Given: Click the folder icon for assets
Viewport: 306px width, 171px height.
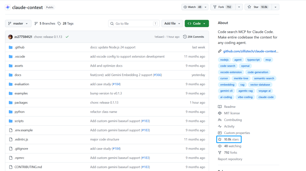Looking at the screenshot, I should point(11,66).
